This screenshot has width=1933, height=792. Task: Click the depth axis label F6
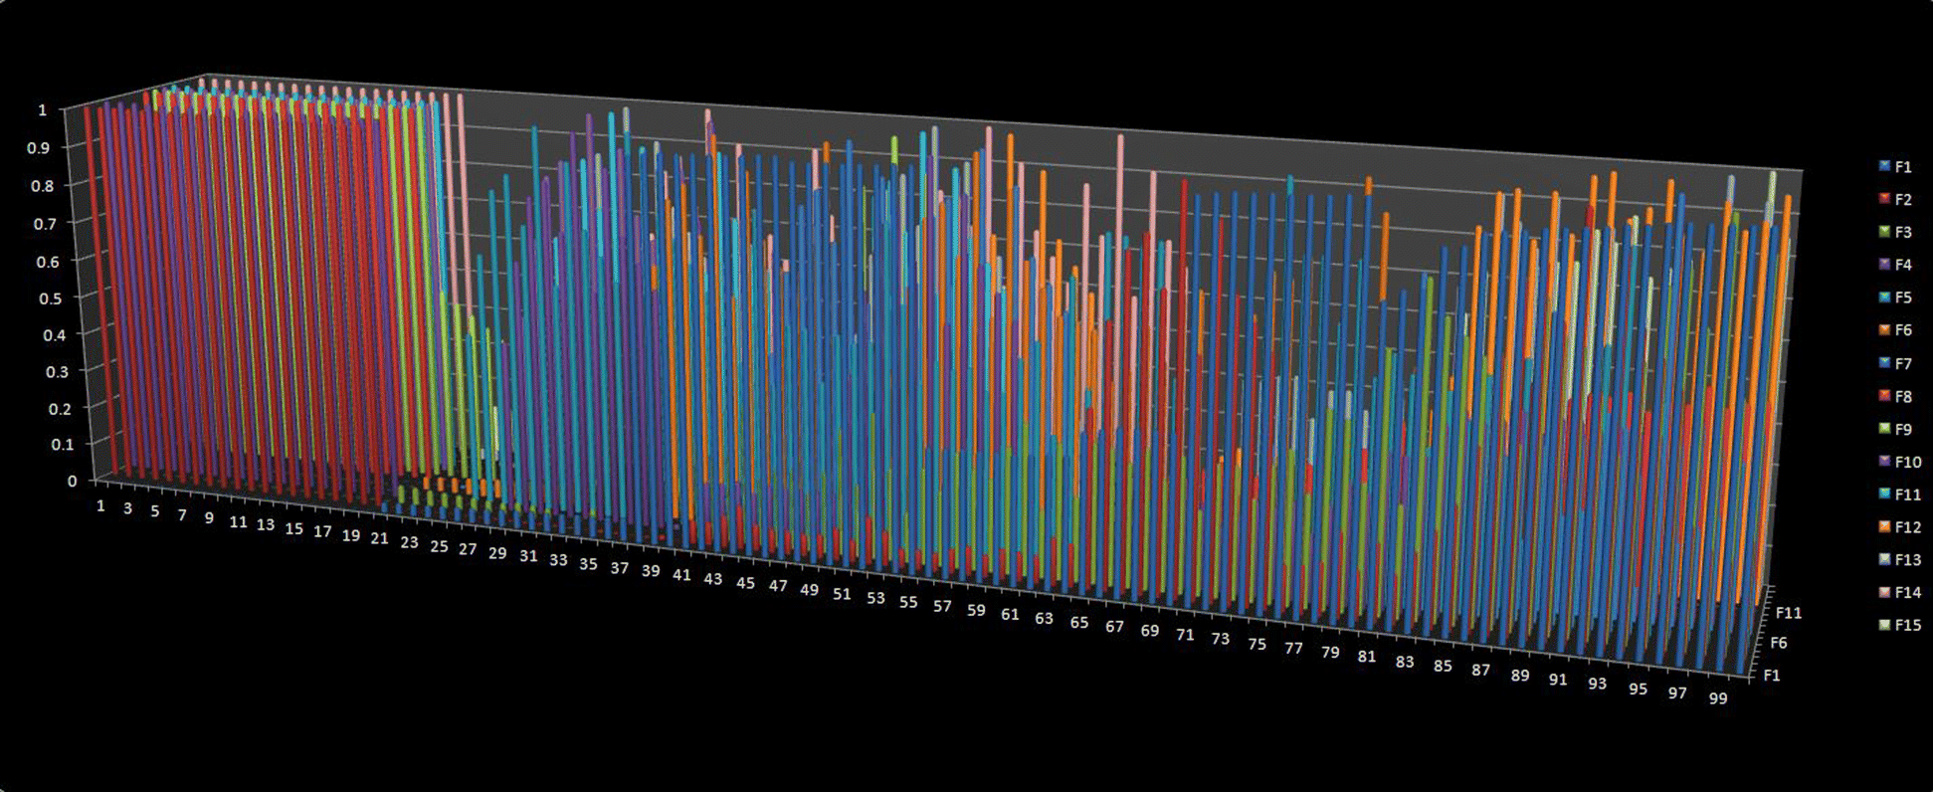1779,644
